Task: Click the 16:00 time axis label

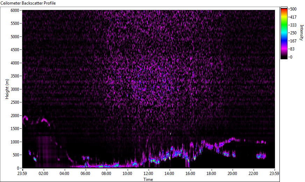Action: (x=190, y=174)
